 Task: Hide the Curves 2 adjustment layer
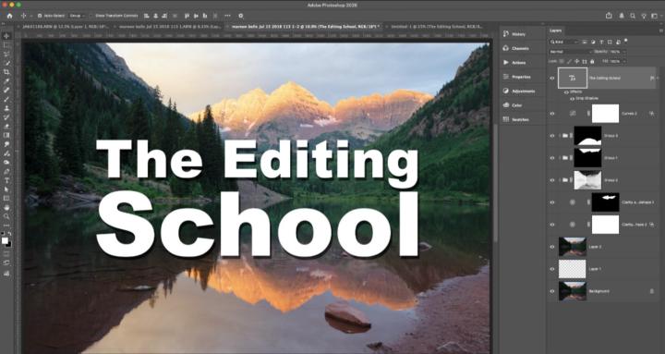coord(552,114)
